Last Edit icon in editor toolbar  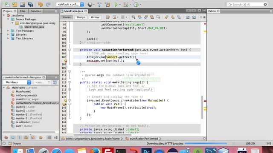point(108,17)
